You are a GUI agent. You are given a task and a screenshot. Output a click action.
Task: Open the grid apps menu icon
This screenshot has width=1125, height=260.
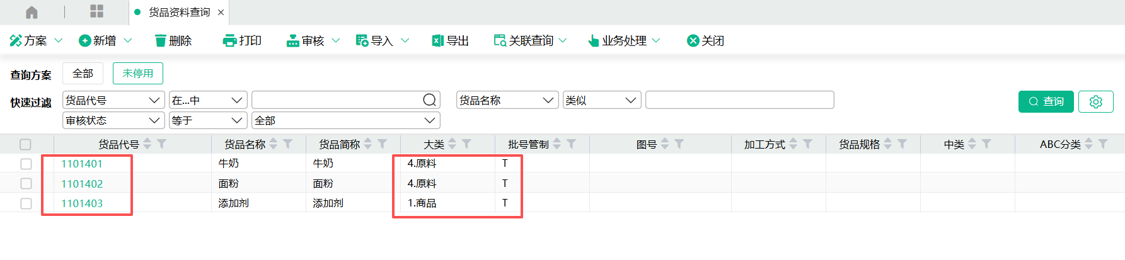tap(96, 11)
